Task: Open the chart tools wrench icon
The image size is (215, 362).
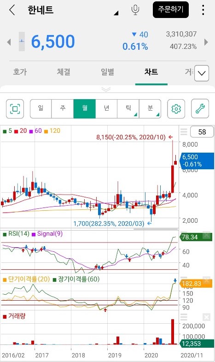Action: (200, 109)
